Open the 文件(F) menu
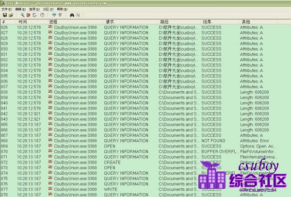 pos(7,9)
